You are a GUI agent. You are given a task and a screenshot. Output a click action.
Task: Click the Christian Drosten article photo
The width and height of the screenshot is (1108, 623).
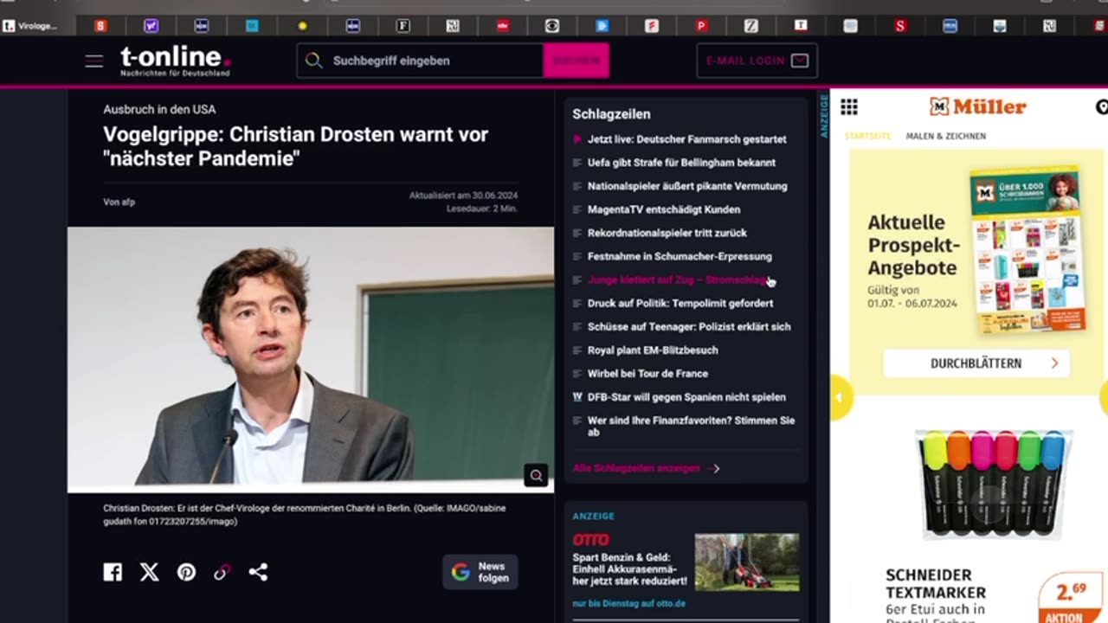pyautogui.click(x=310, y=359)
